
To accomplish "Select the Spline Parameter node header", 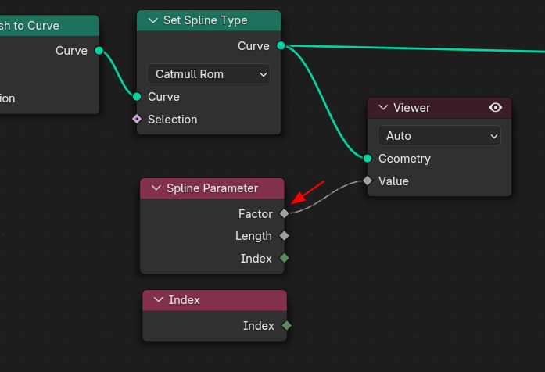I will (212, 188).
